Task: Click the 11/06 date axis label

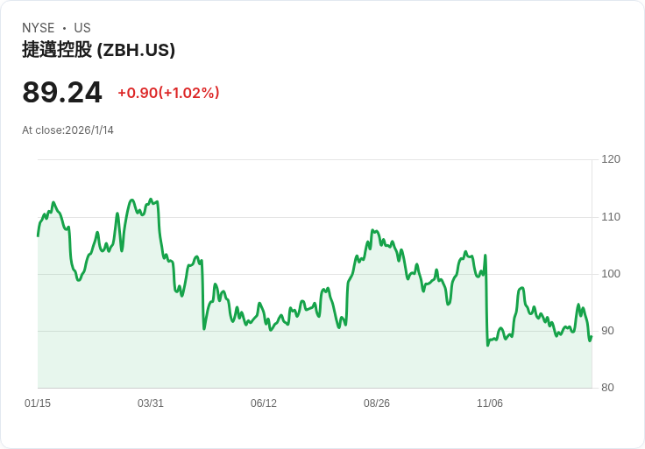Action: [x=490, y=403]
